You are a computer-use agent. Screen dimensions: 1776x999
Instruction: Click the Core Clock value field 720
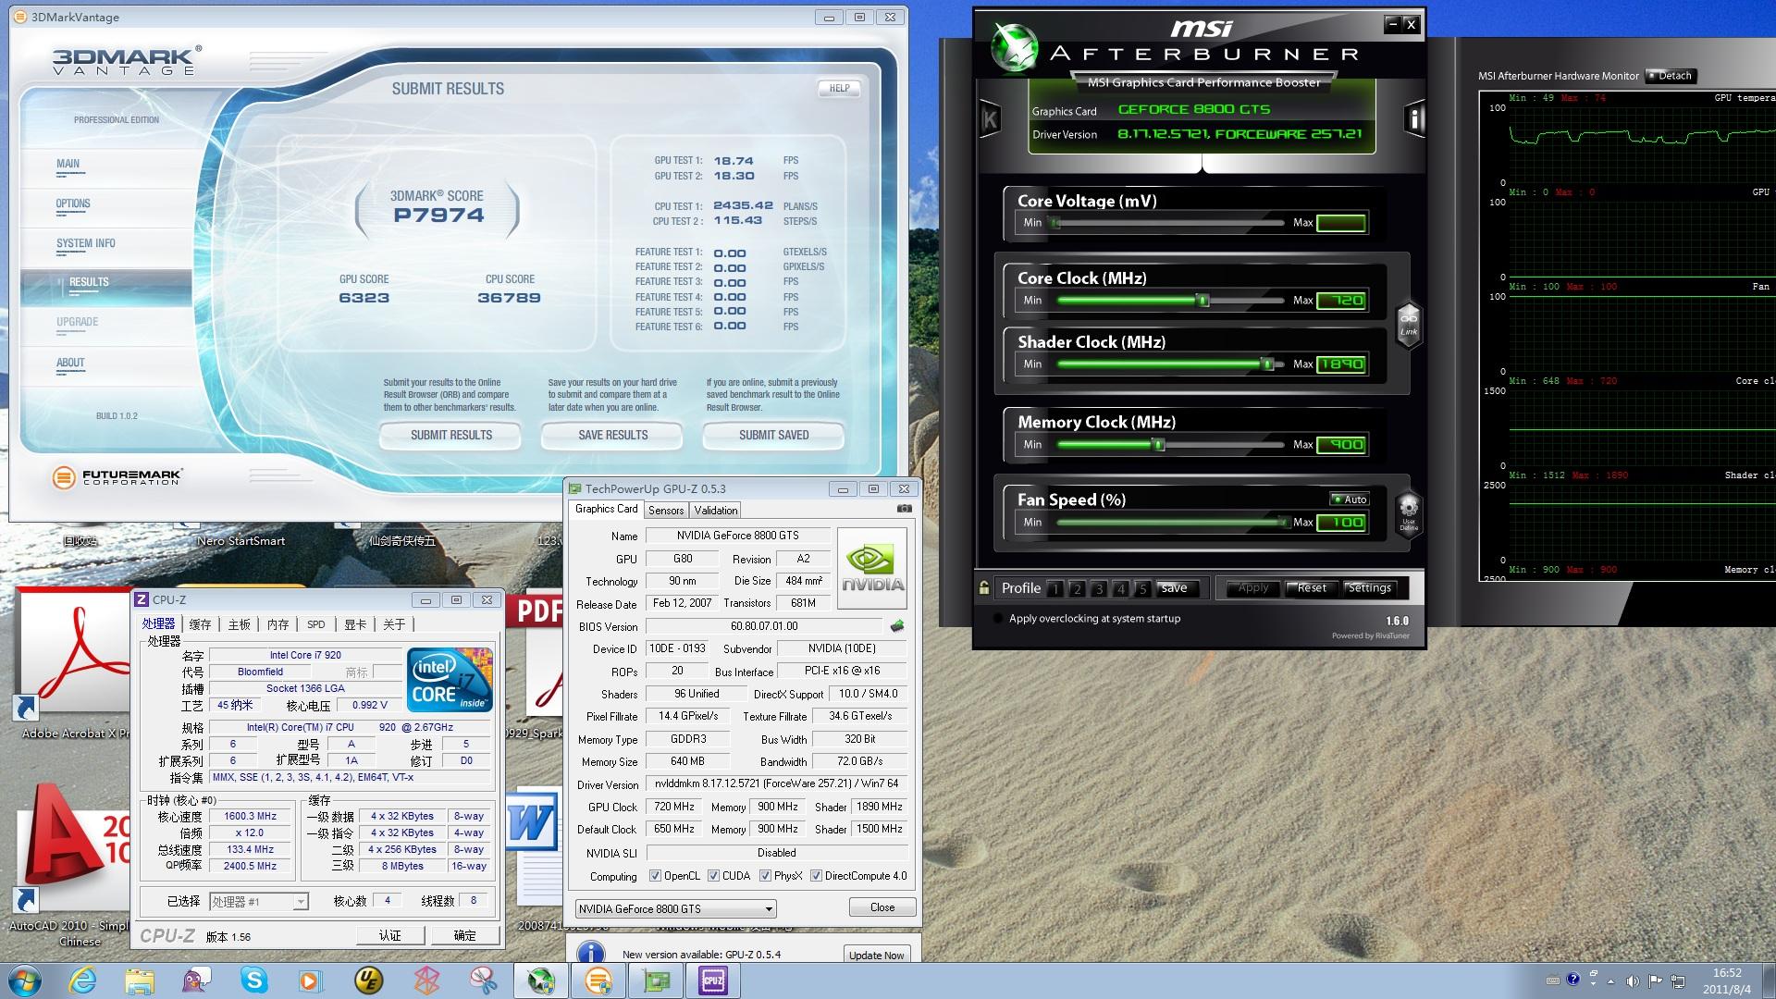click(x=1341, y=301)
